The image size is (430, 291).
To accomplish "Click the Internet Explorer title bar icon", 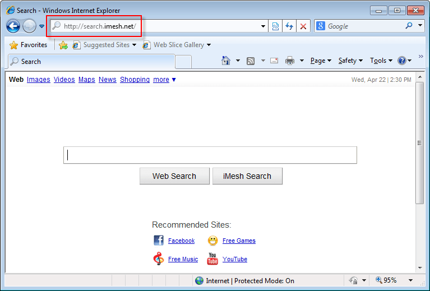I will 11,11.
